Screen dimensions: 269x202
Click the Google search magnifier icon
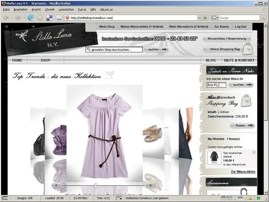(x=262, y=18)
